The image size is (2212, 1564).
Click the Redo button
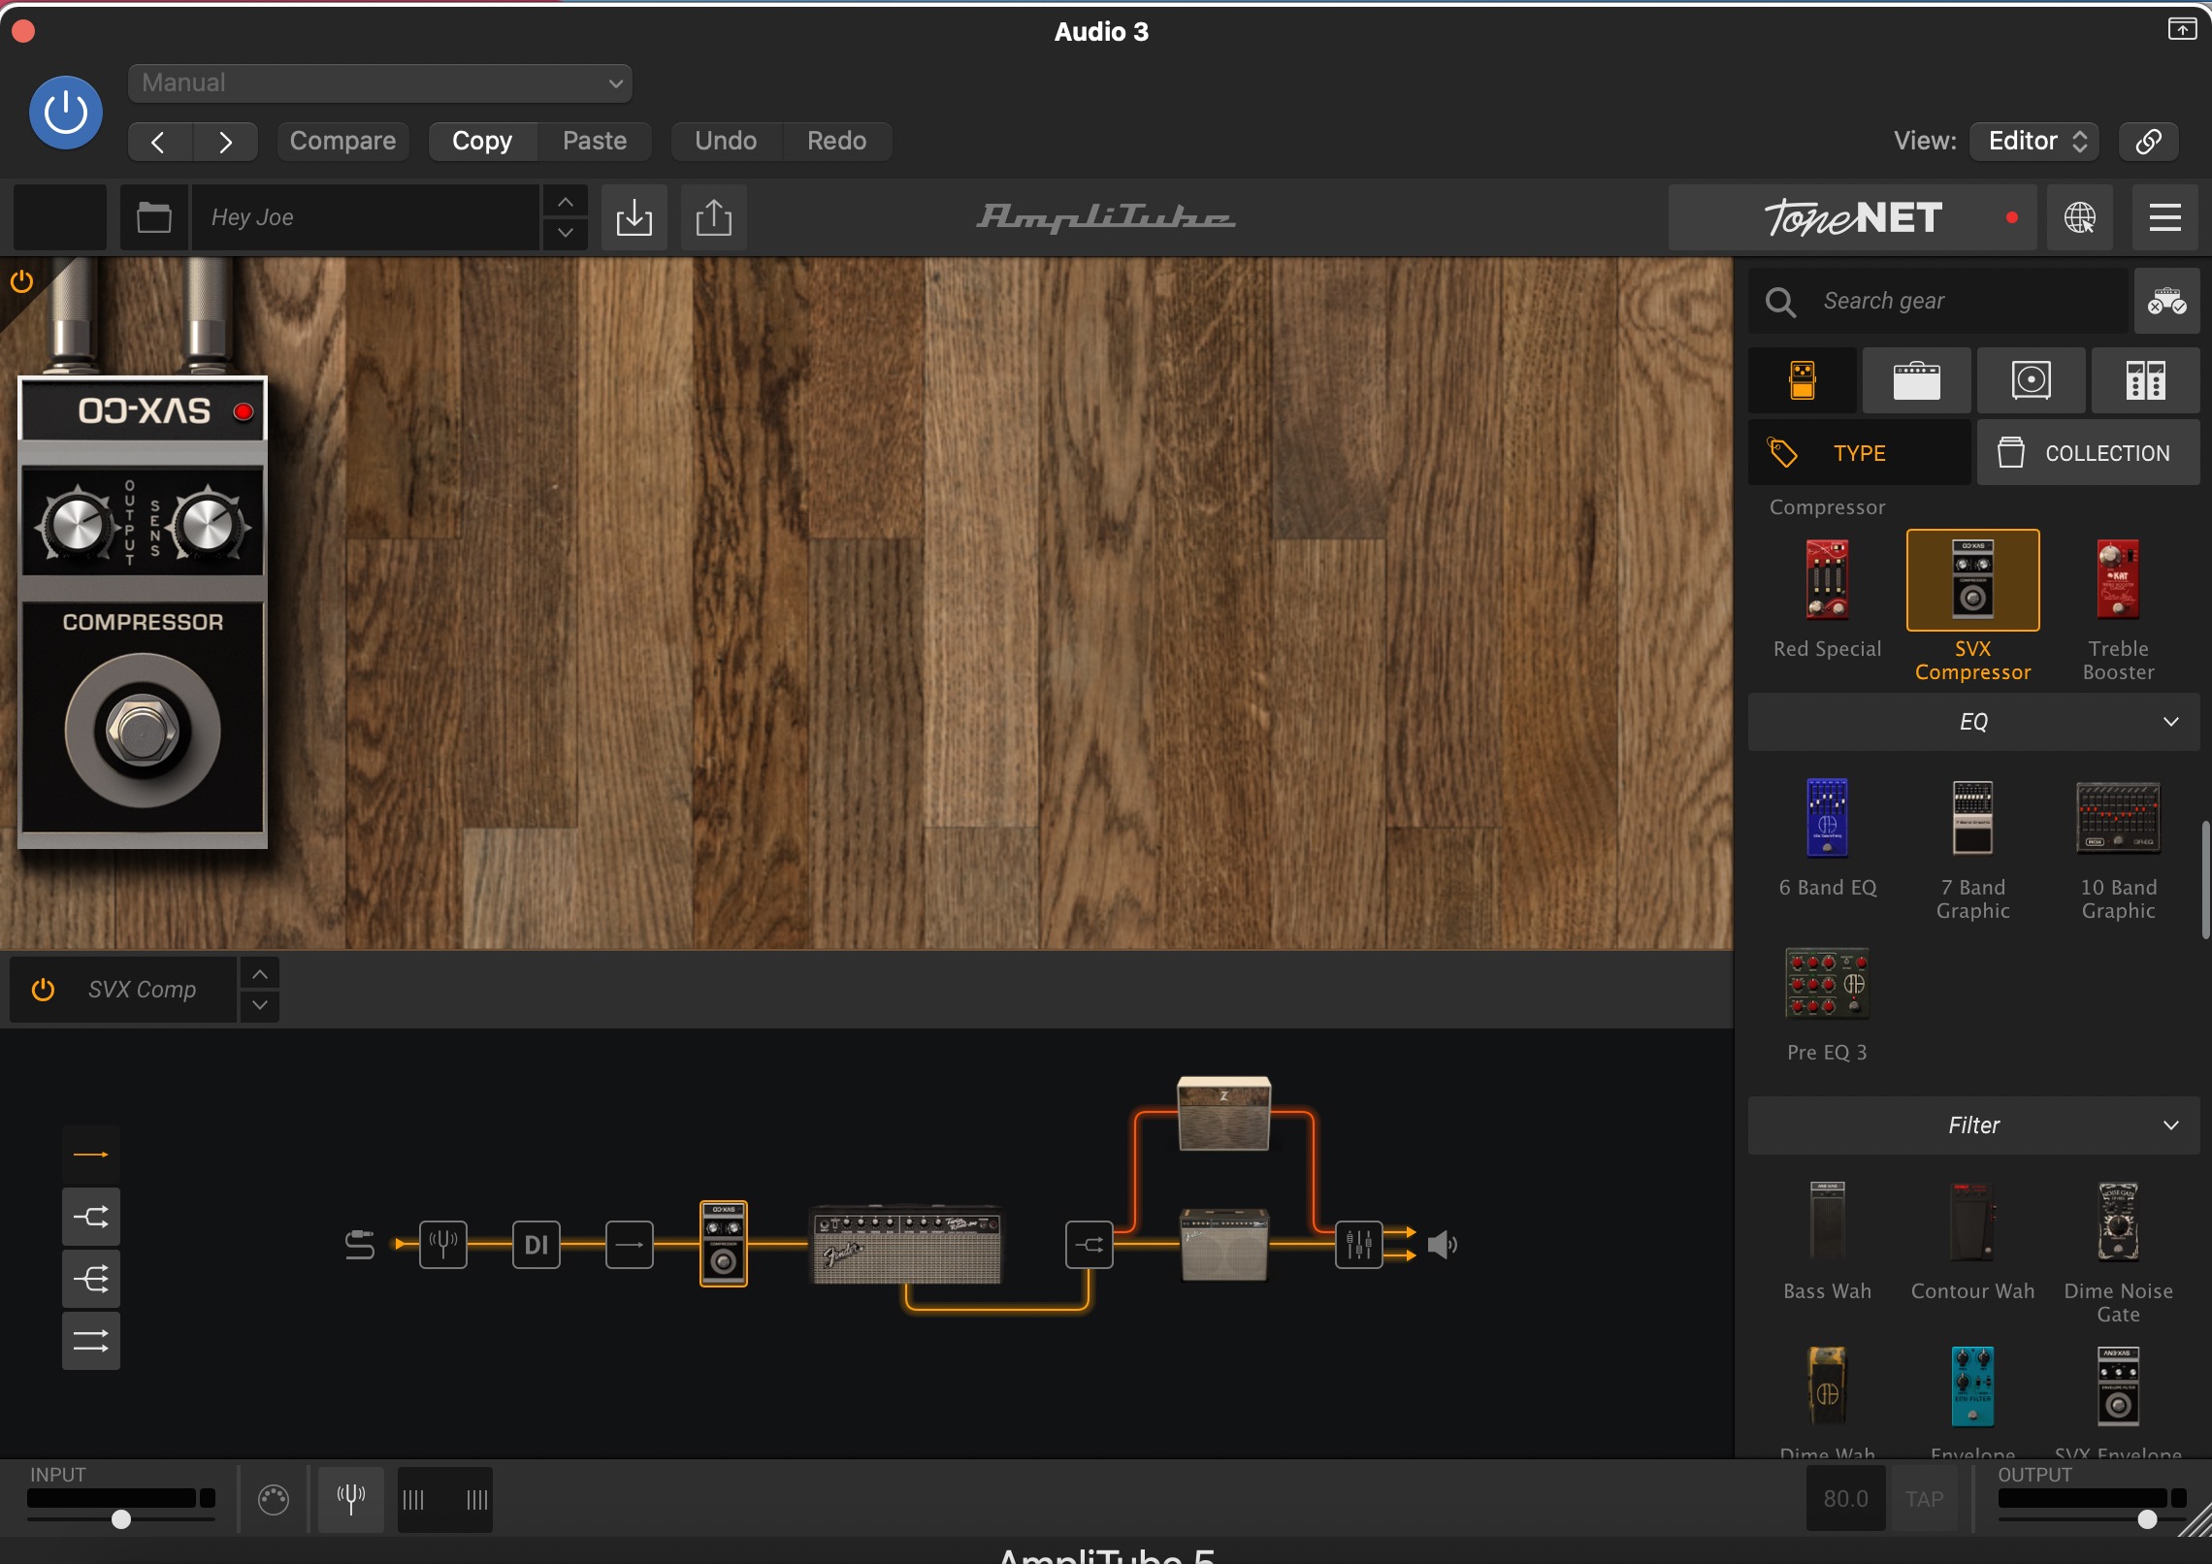(x=836, y=142)
